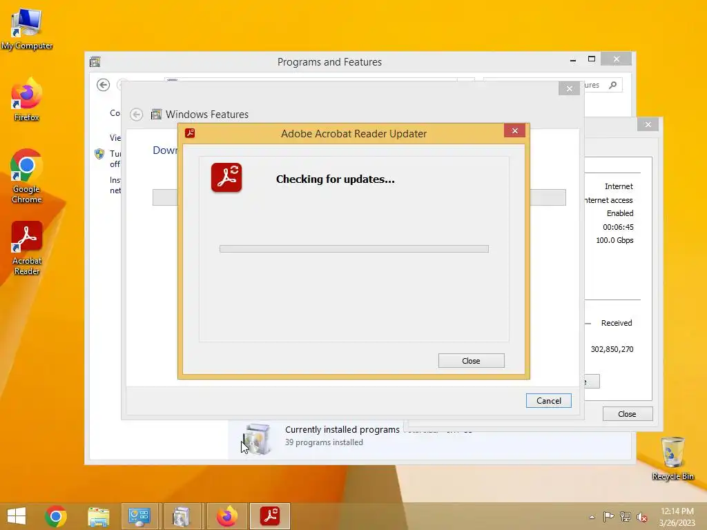Screen dimensions: 707x530
Task: Open File Explorer from the taskbar
Action: click(98, 516)
